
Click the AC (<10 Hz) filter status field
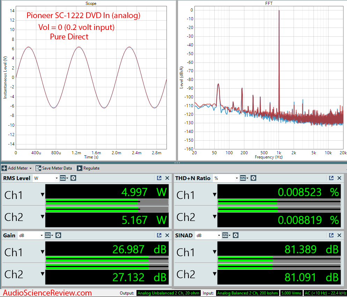325,293
